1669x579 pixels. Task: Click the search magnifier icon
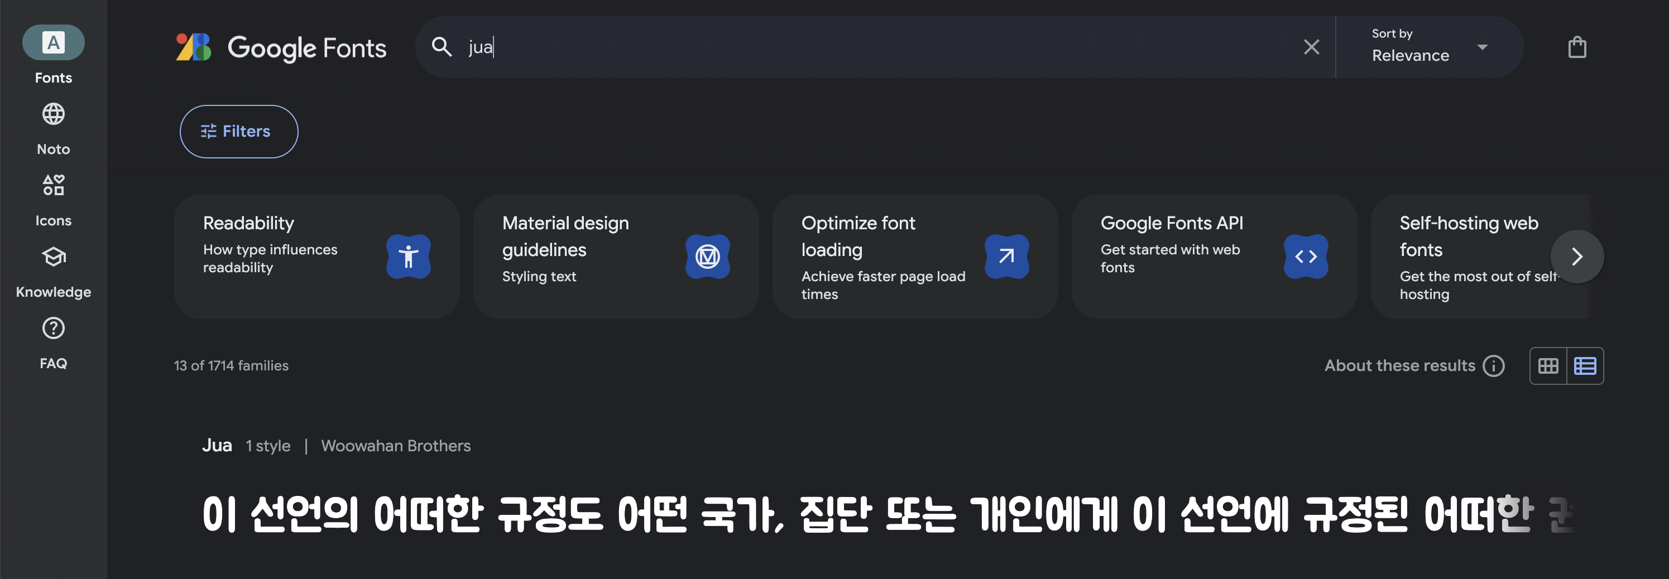click(x=442, y=47)
